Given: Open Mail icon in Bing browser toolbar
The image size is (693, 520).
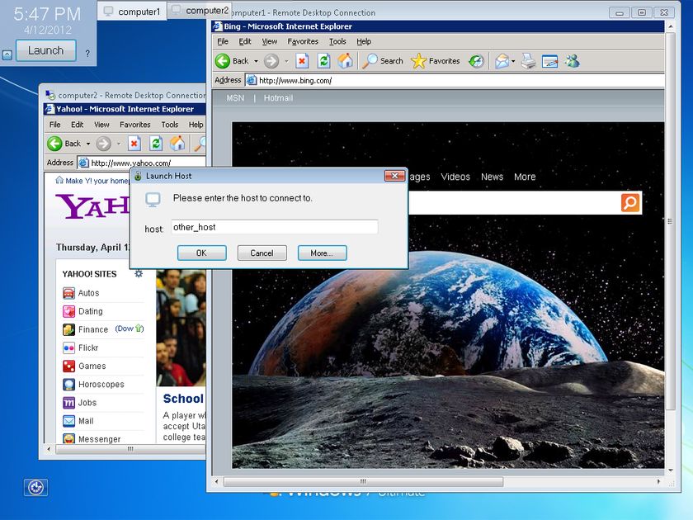Looking at the screenshot, I should [502, 61].
